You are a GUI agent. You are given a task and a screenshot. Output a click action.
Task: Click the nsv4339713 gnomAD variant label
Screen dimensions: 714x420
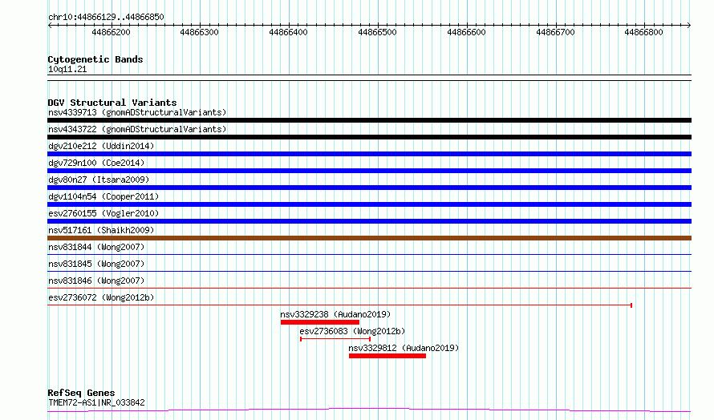point(137,112)
